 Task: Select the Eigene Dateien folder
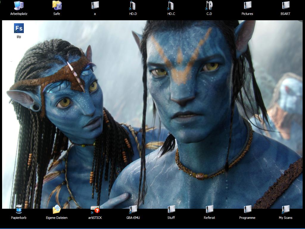[57, 210]
